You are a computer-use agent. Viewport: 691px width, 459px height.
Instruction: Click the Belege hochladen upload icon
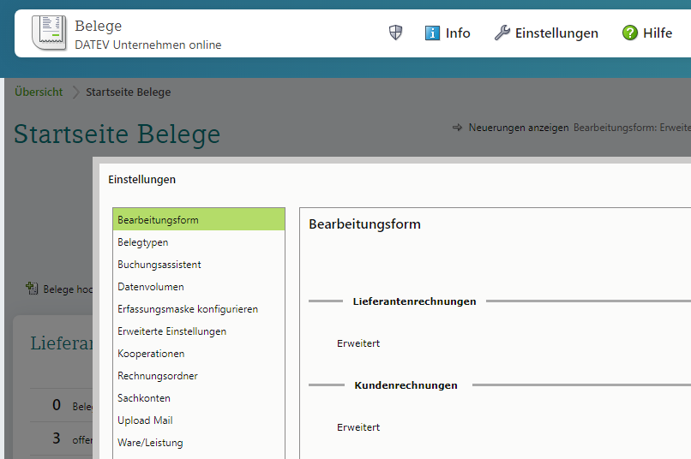[33, 289]
